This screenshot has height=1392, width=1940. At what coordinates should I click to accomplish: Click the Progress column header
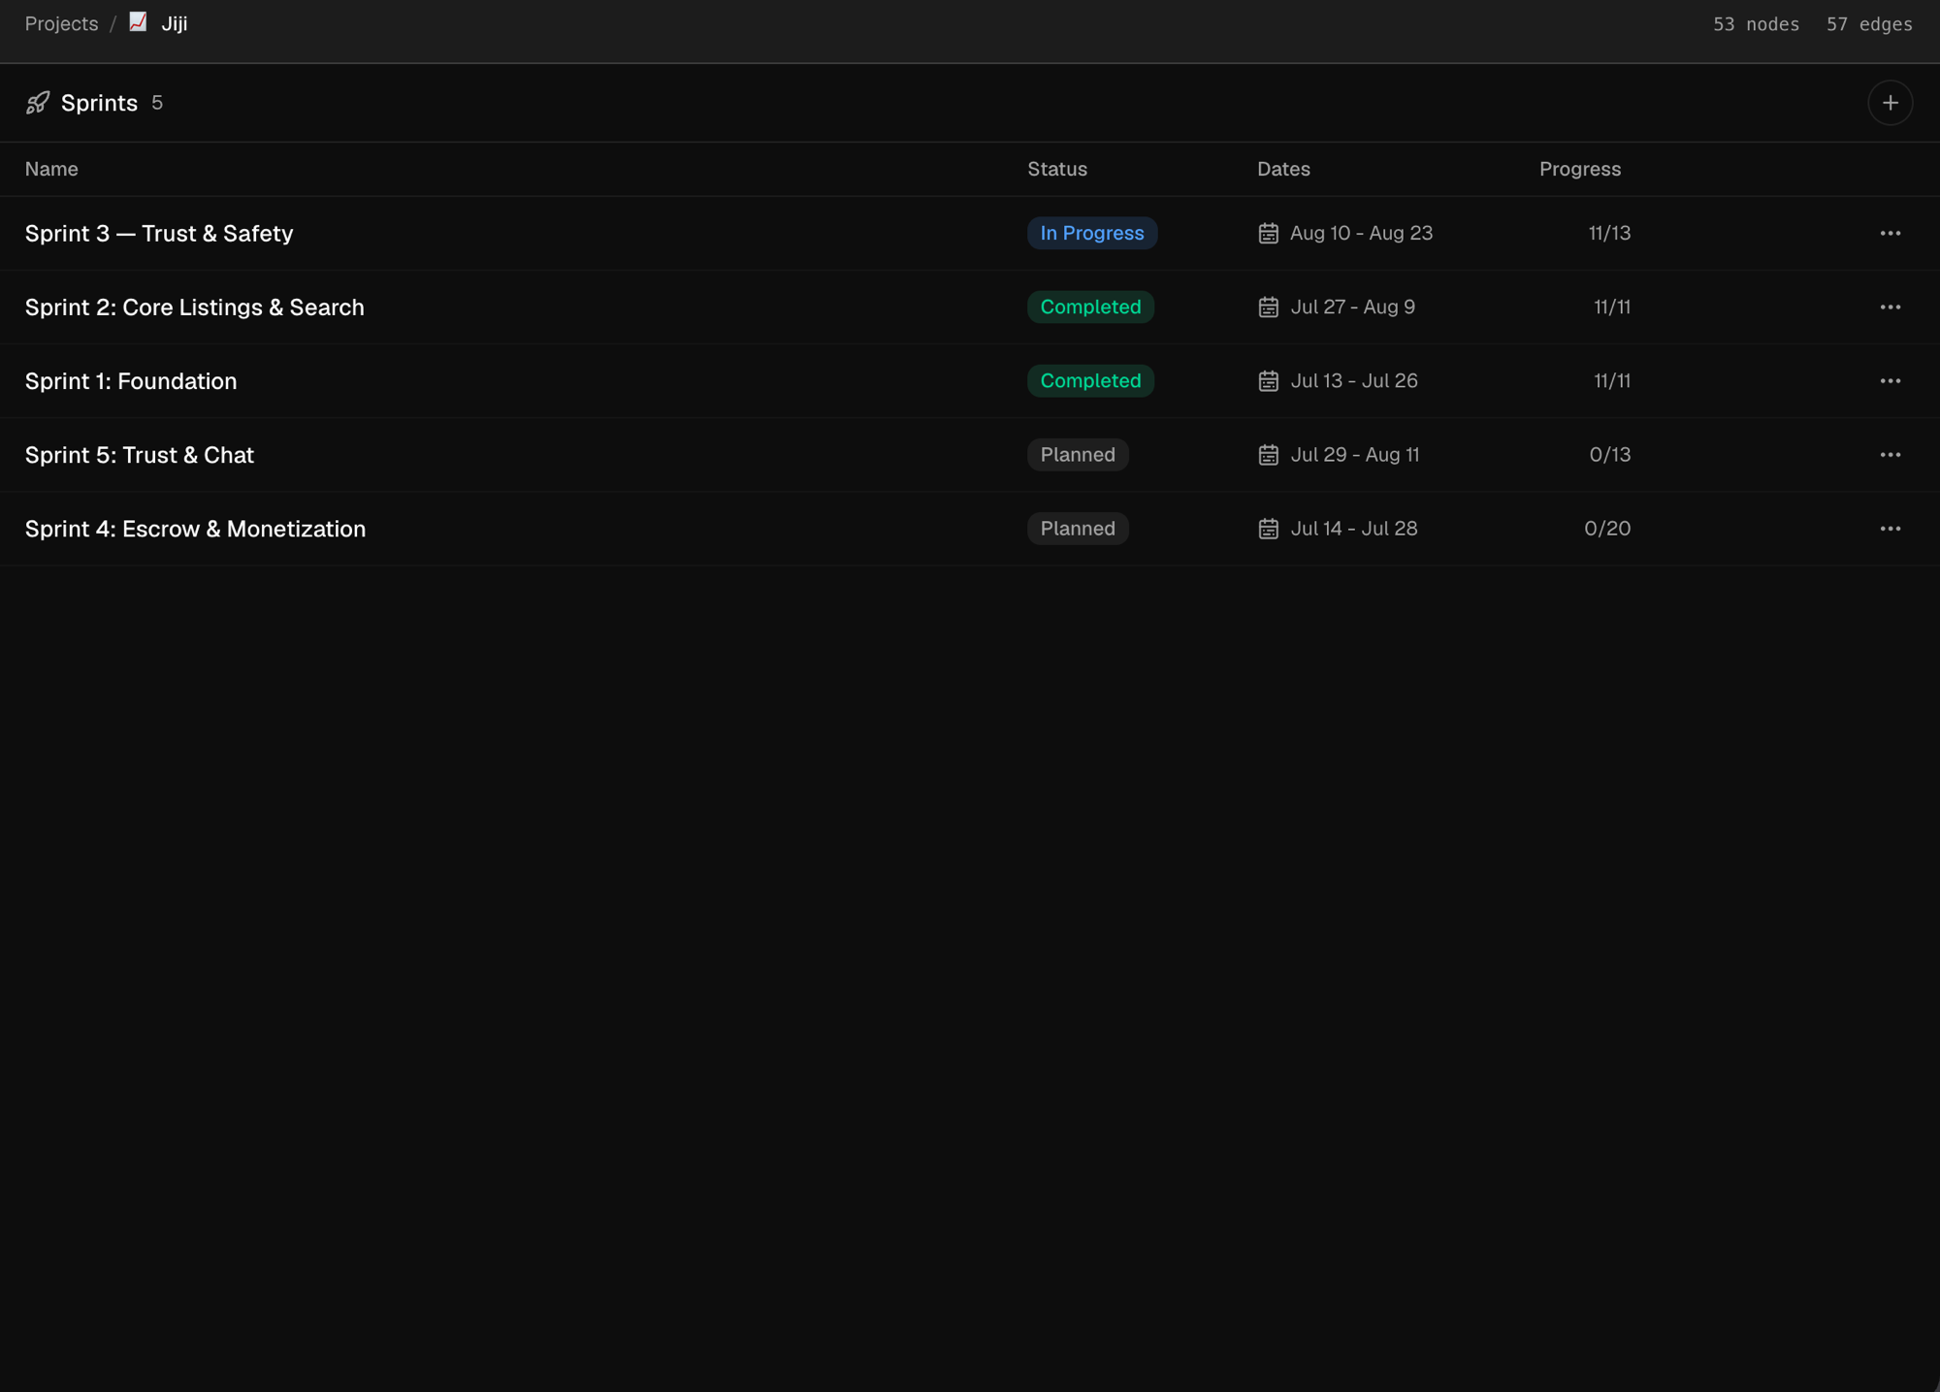(x=1580, y=169)
